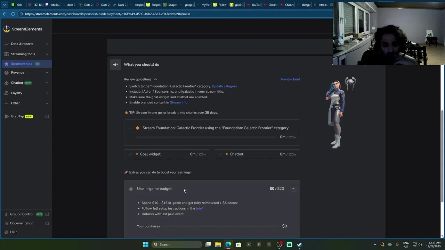Show hidden system tray icons
Image resolution: width=445 pixels, height=250 pixels.
click(375, 244)
